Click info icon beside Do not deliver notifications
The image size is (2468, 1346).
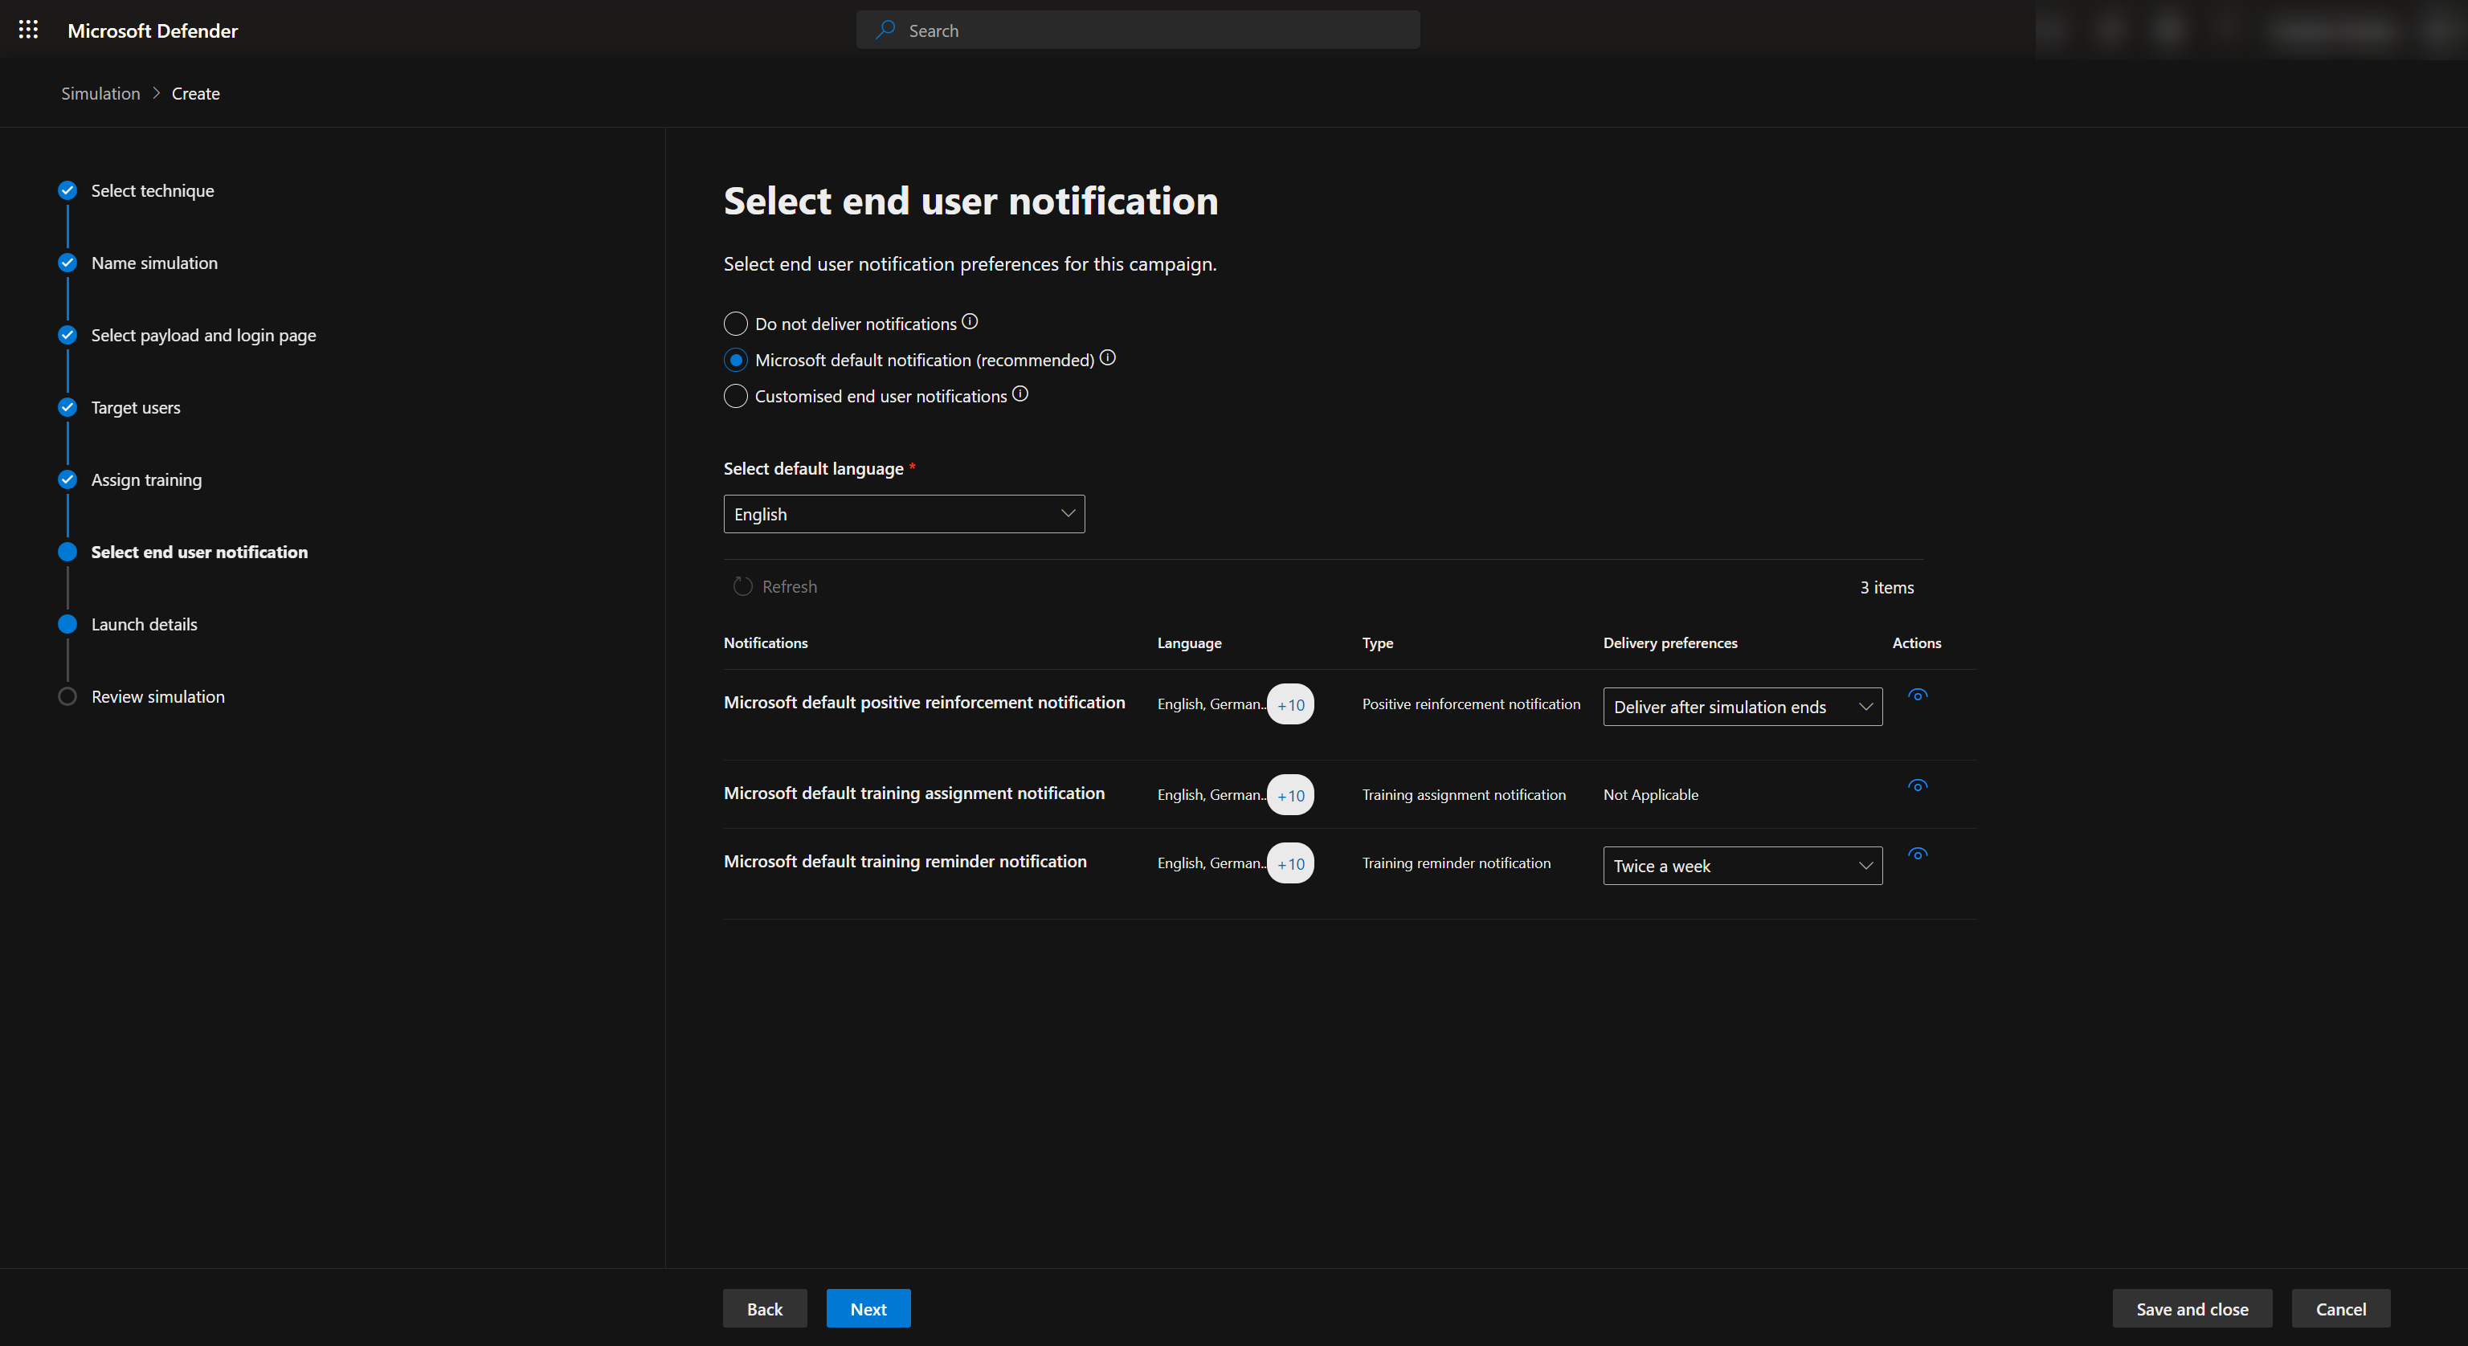point(970,322)
